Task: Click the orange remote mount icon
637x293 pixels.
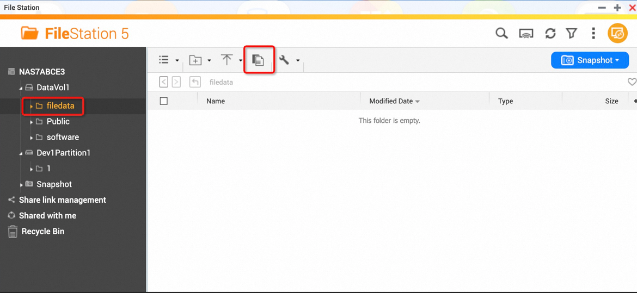Action: point(617,33)
